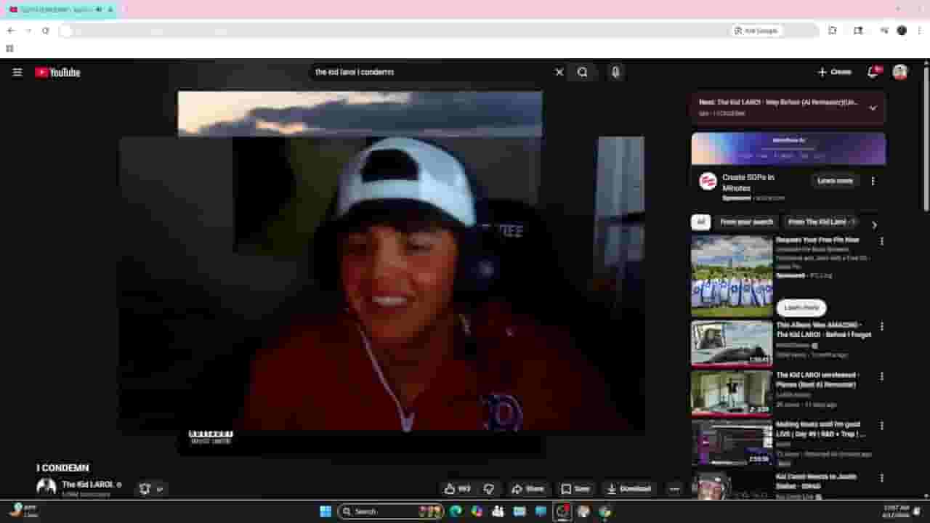930x523 pixels.
Task: Save the video to a playlist
Action: point(575,489)
